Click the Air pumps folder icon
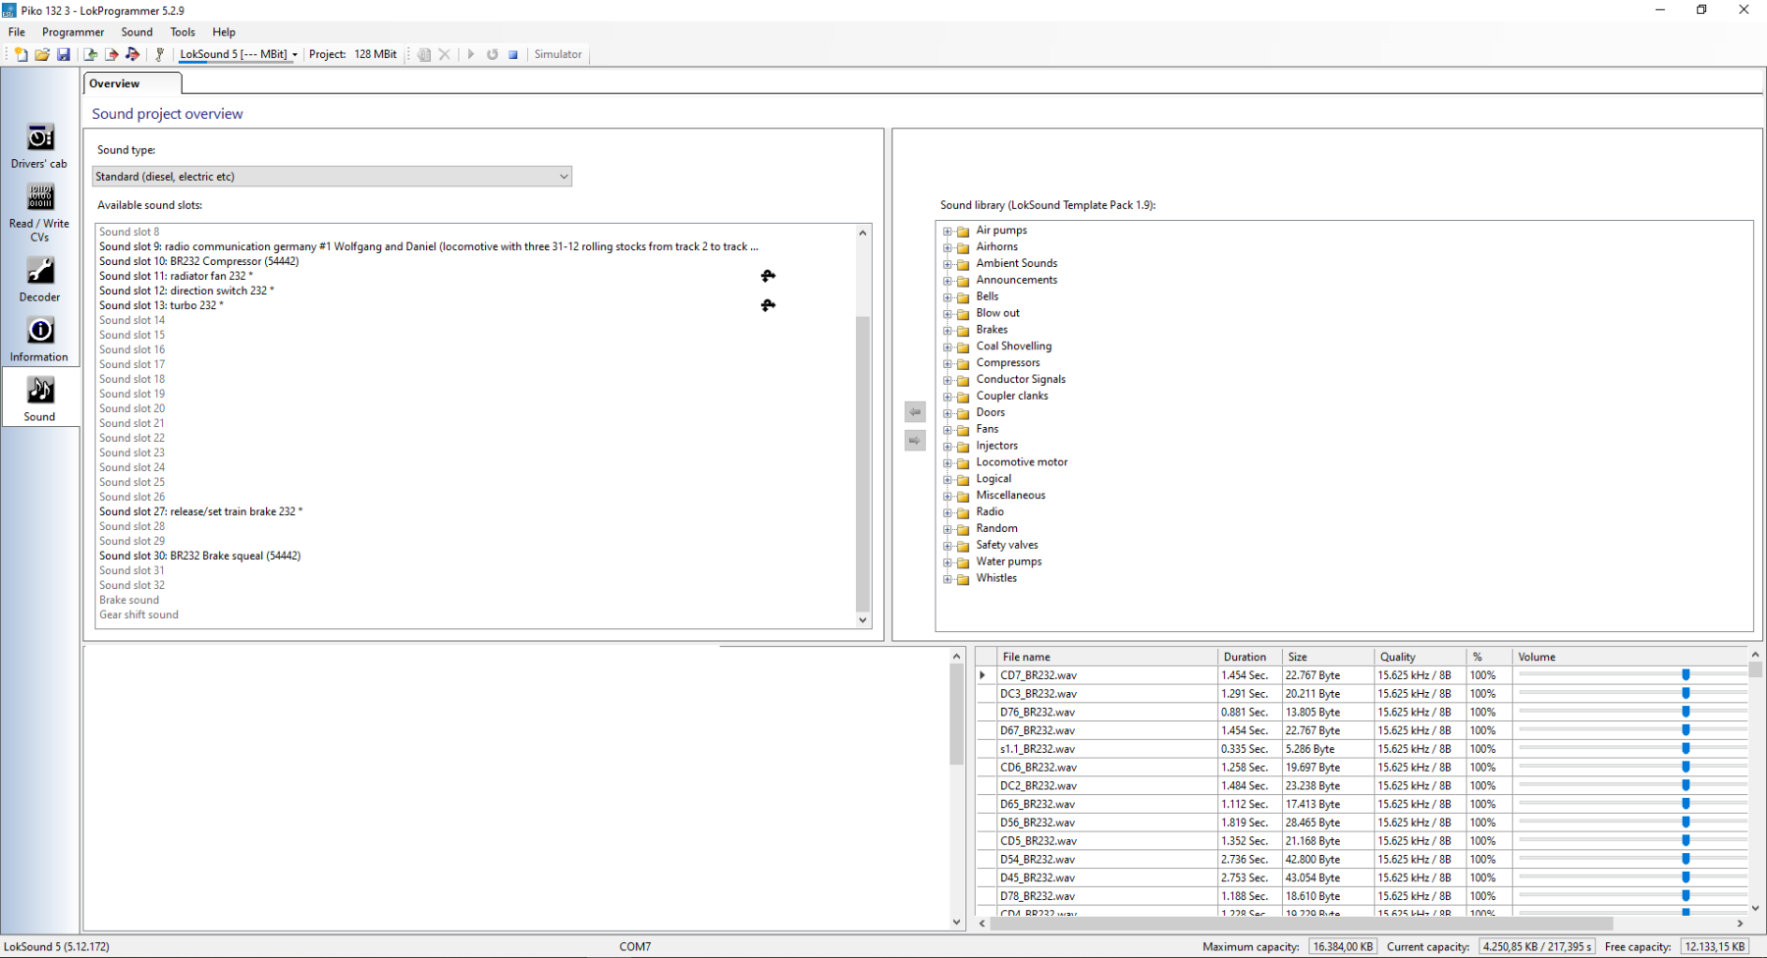This screenshot has width=1767, height=958. pyautogui.click(x=963, y=232)
